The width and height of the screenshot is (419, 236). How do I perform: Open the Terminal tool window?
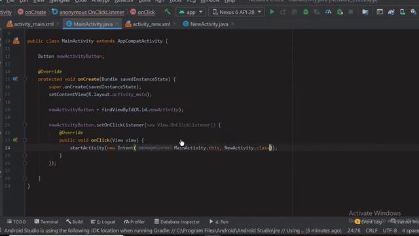tap(46, 222)
